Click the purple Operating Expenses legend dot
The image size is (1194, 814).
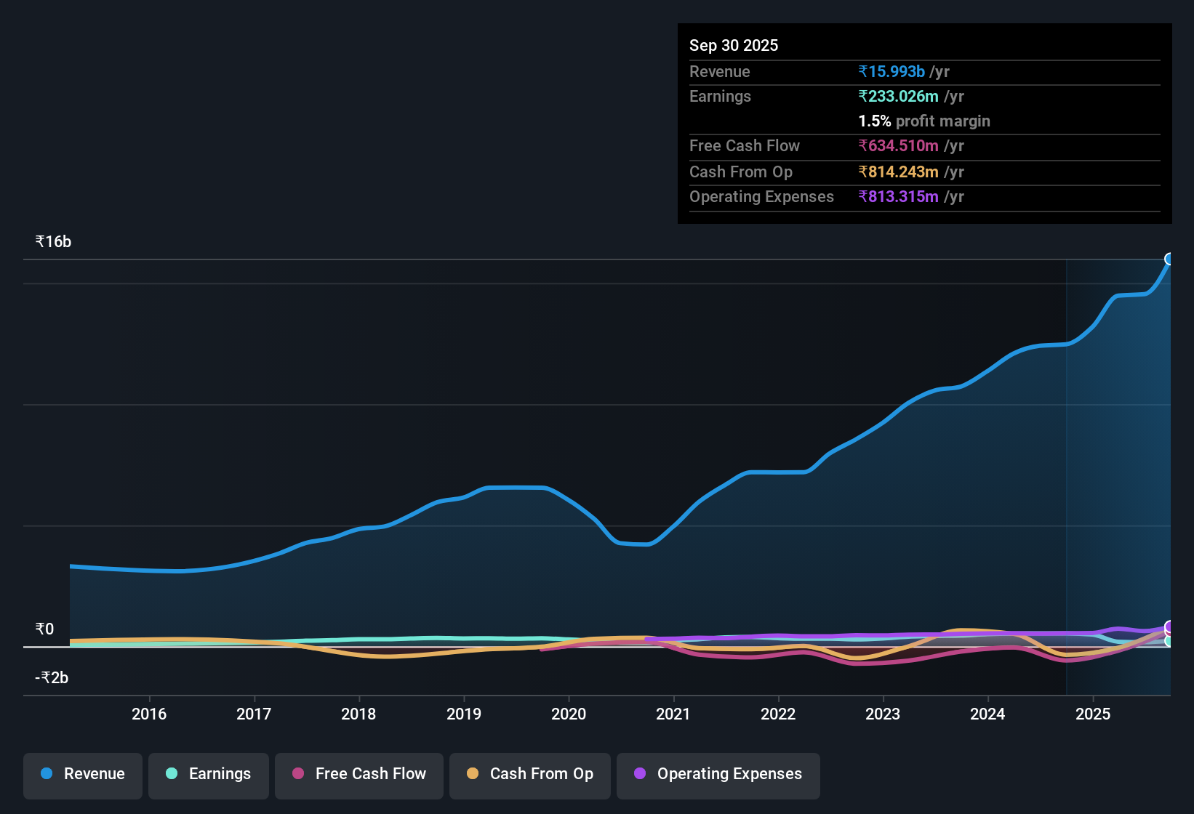[x=639, y=773]
